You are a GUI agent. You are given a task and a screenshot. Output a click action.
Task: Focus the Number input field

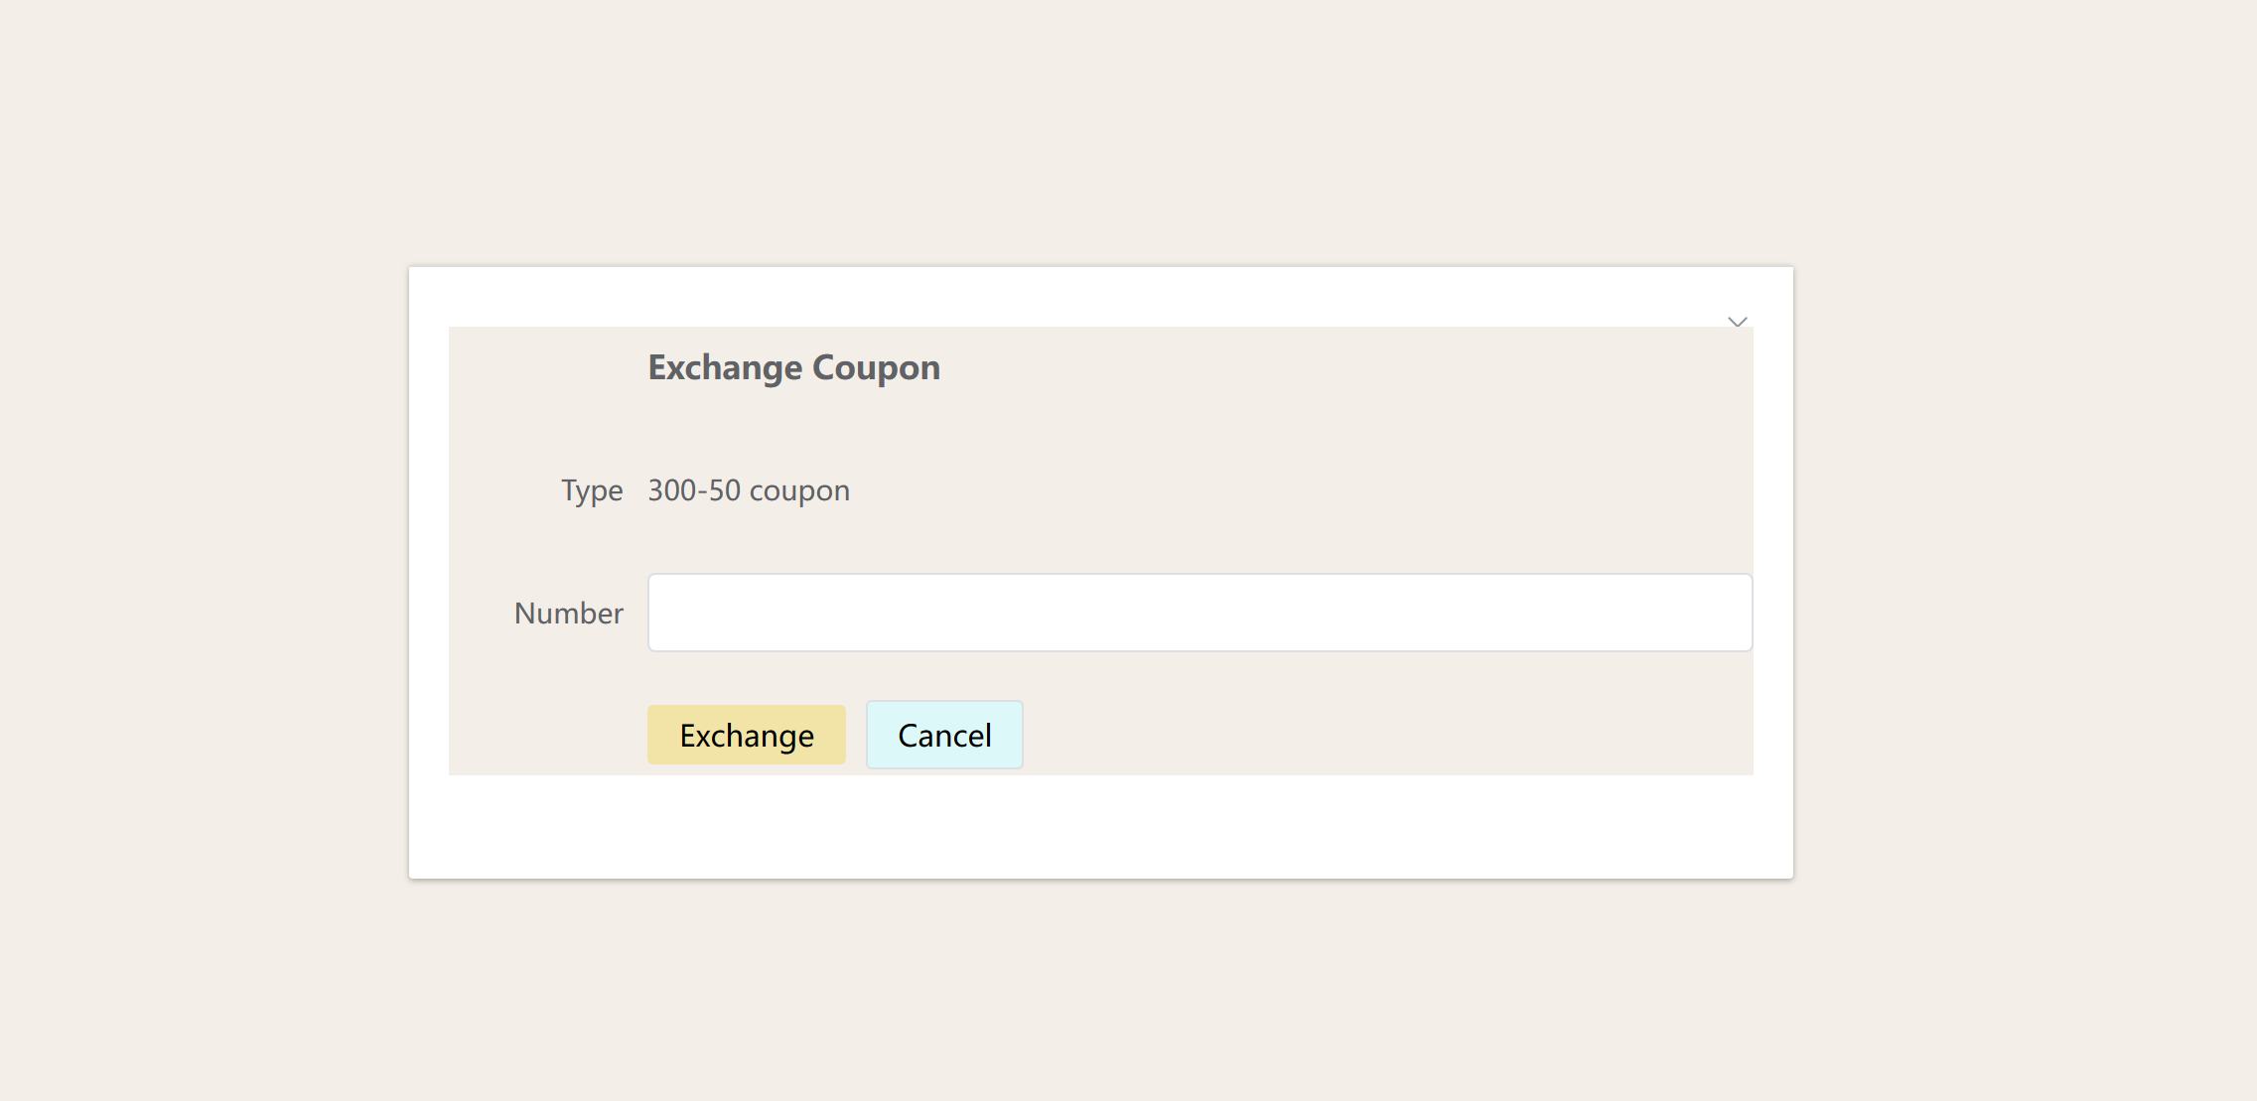point(1199,613)
